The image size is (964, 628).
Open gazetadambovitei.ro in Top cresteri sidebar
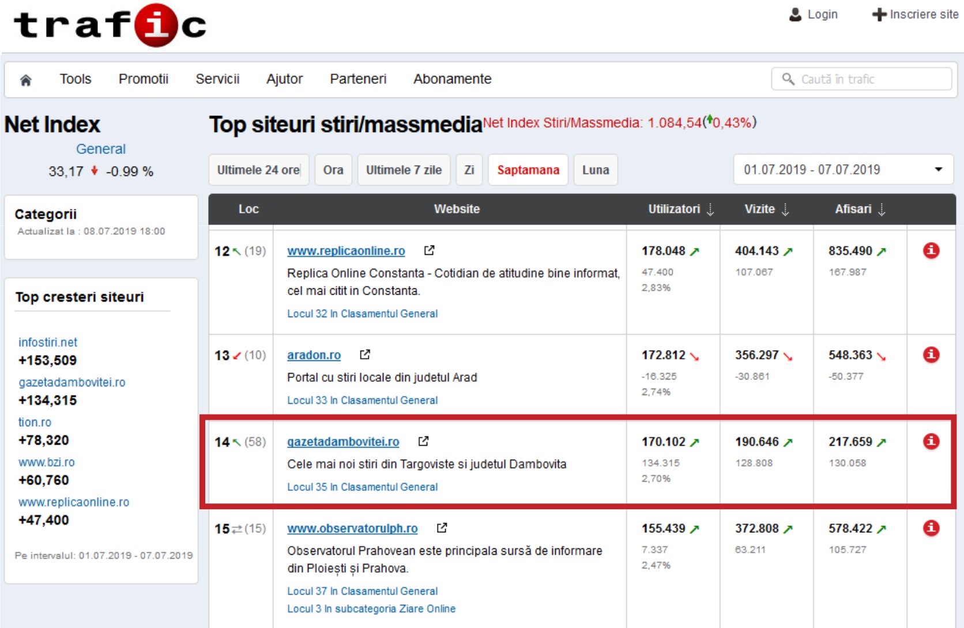click(72, 382)
